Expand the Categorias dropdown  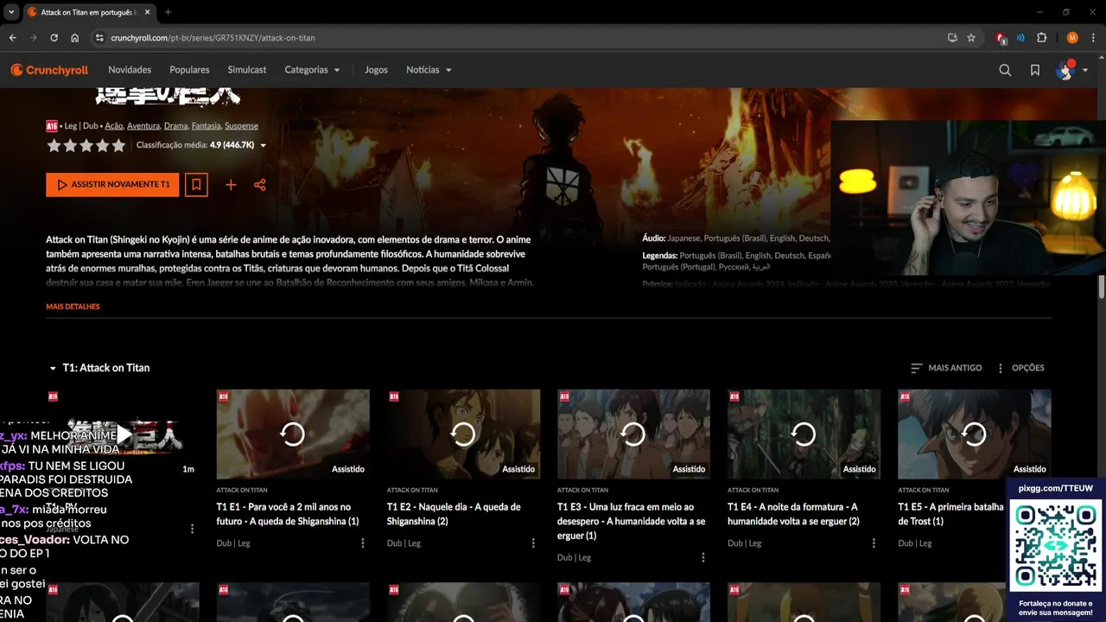(312, 70)
